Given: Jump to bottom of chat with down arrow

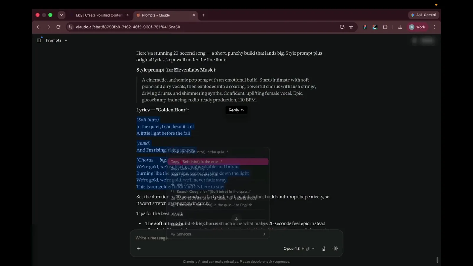Looking at the screenshot, I should [236, 219].
